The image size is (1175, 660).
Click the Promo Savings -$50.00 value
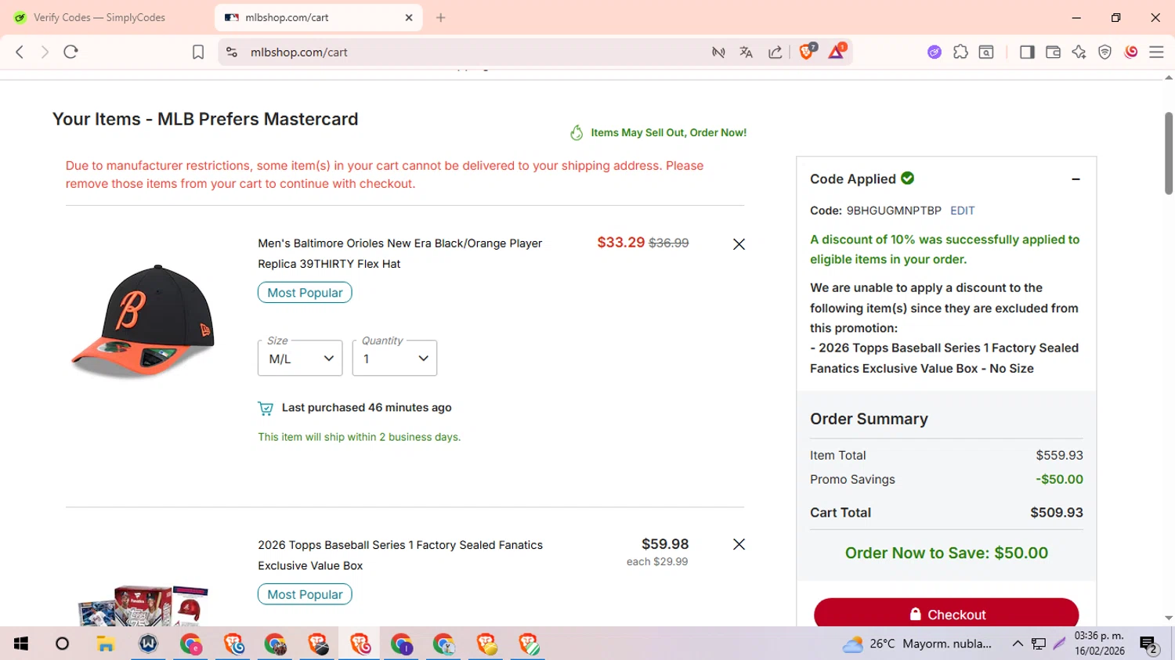(1059, 479)
